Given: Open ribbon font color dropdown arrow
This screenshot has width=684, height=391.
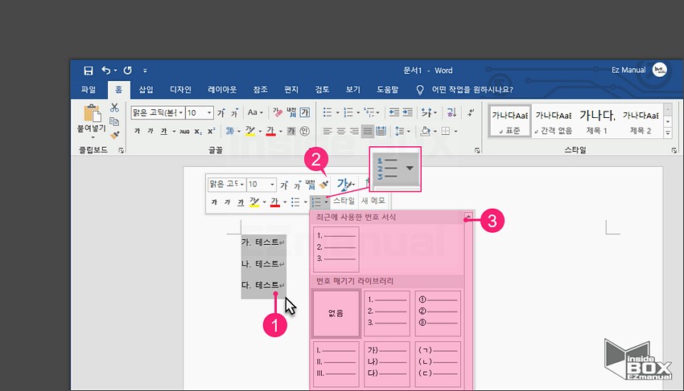Looking at the screenshot, I should pyautogui.click(x=281, y=131).
